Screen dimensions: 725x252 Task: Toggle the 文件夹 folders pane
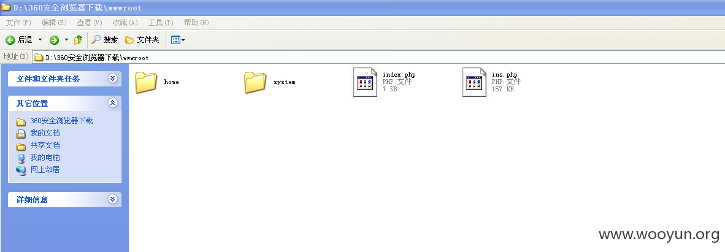(142, 40)
